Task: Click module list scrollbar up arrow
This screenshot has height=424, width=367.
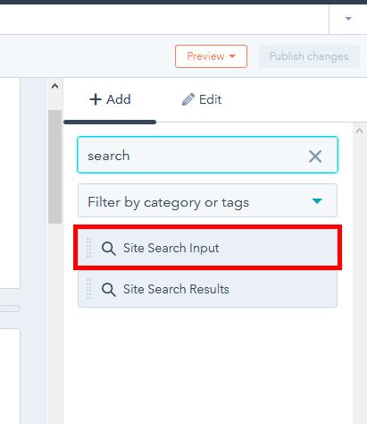Action: tap(359, 131)
